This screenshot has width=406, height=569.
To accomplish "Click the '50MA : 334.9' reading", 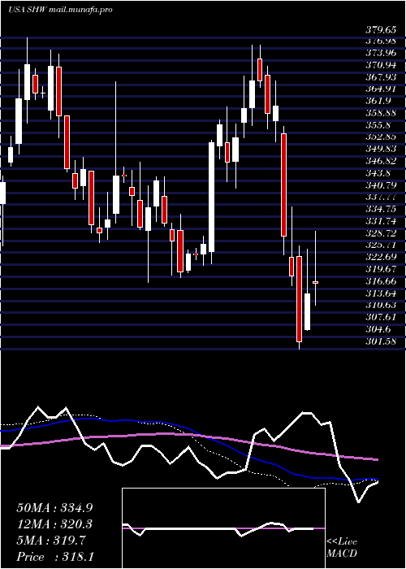I will click(54, 508).
